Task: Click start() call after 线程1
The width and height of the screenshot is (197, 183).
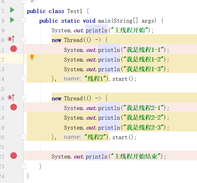Action: [x=122, y=79]
